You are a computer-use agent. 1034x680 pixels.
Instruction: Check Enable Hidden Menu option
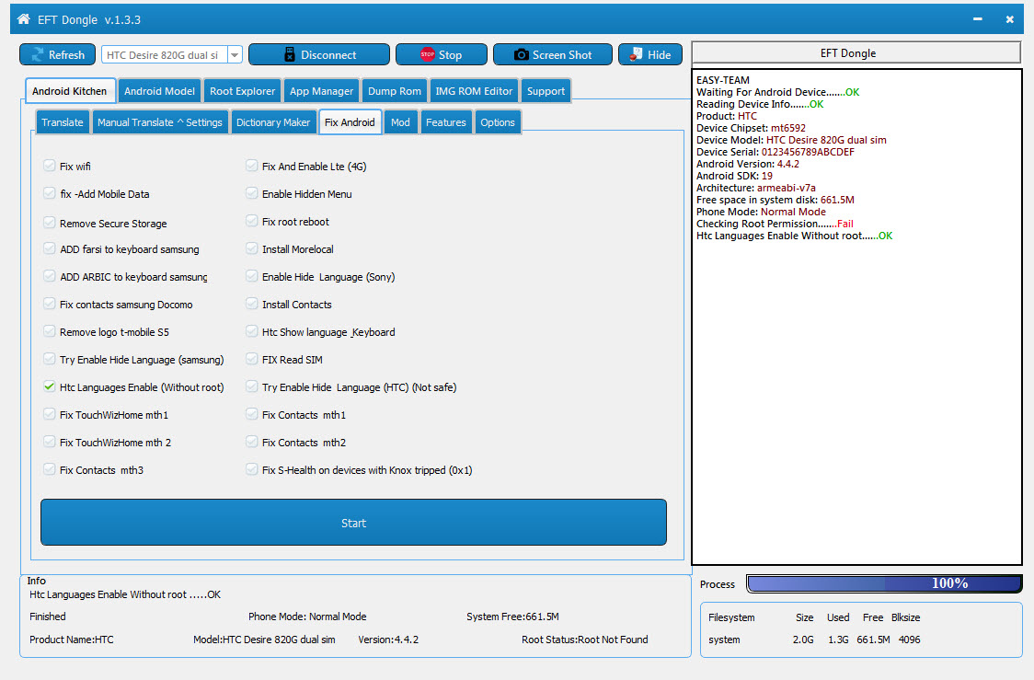point(252,193)
